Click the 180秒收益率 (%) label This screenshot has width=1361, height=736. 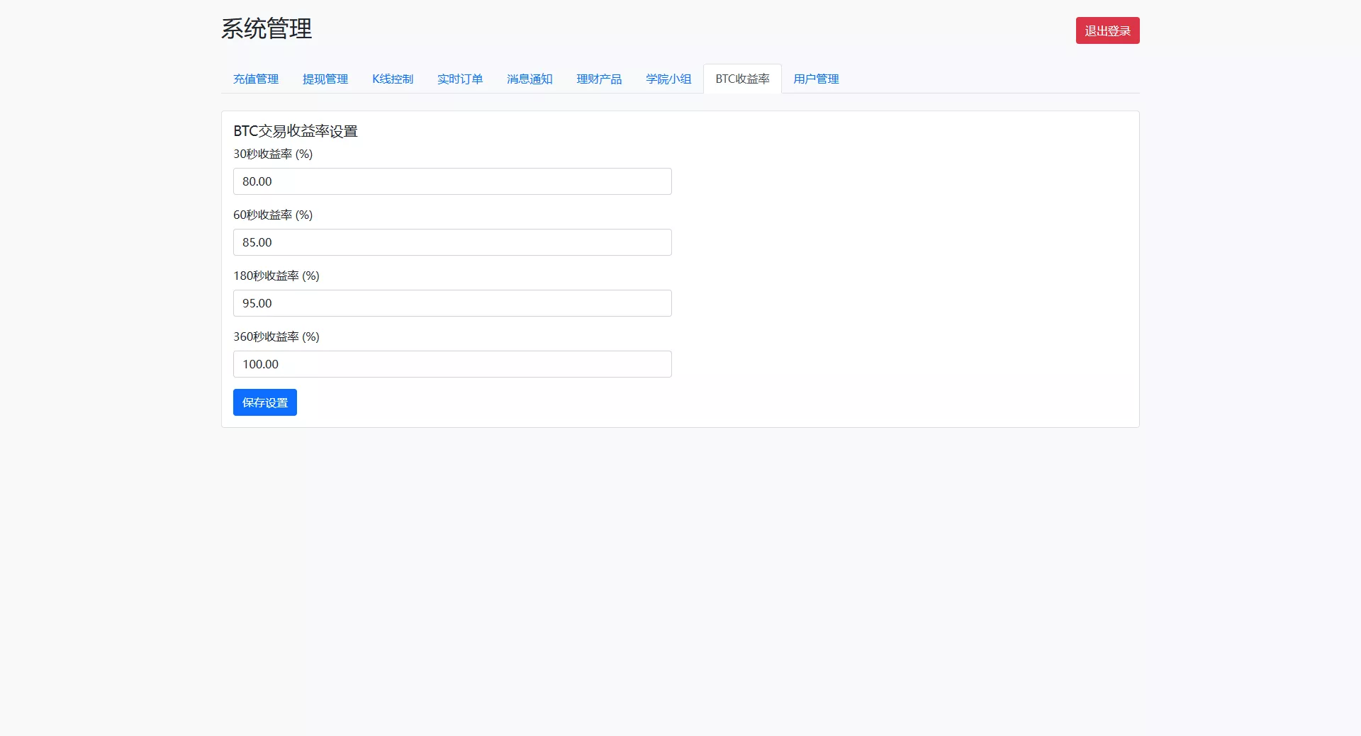point(276,276)
